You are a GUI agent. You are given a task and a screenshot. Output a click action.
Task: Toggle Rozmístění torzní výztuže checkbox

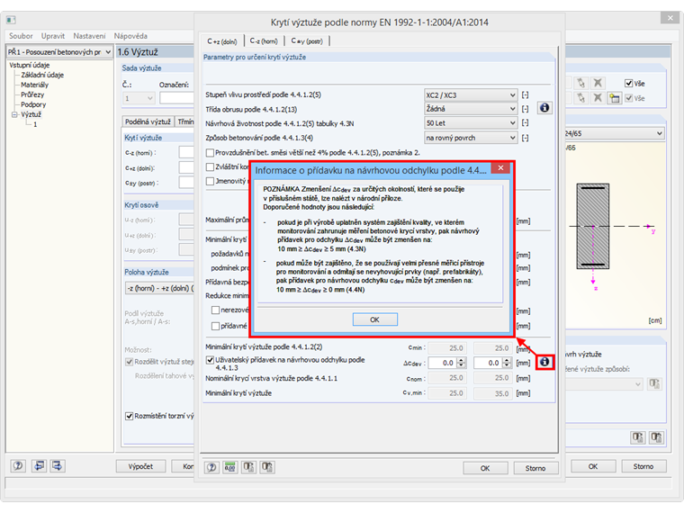(129, 416)
